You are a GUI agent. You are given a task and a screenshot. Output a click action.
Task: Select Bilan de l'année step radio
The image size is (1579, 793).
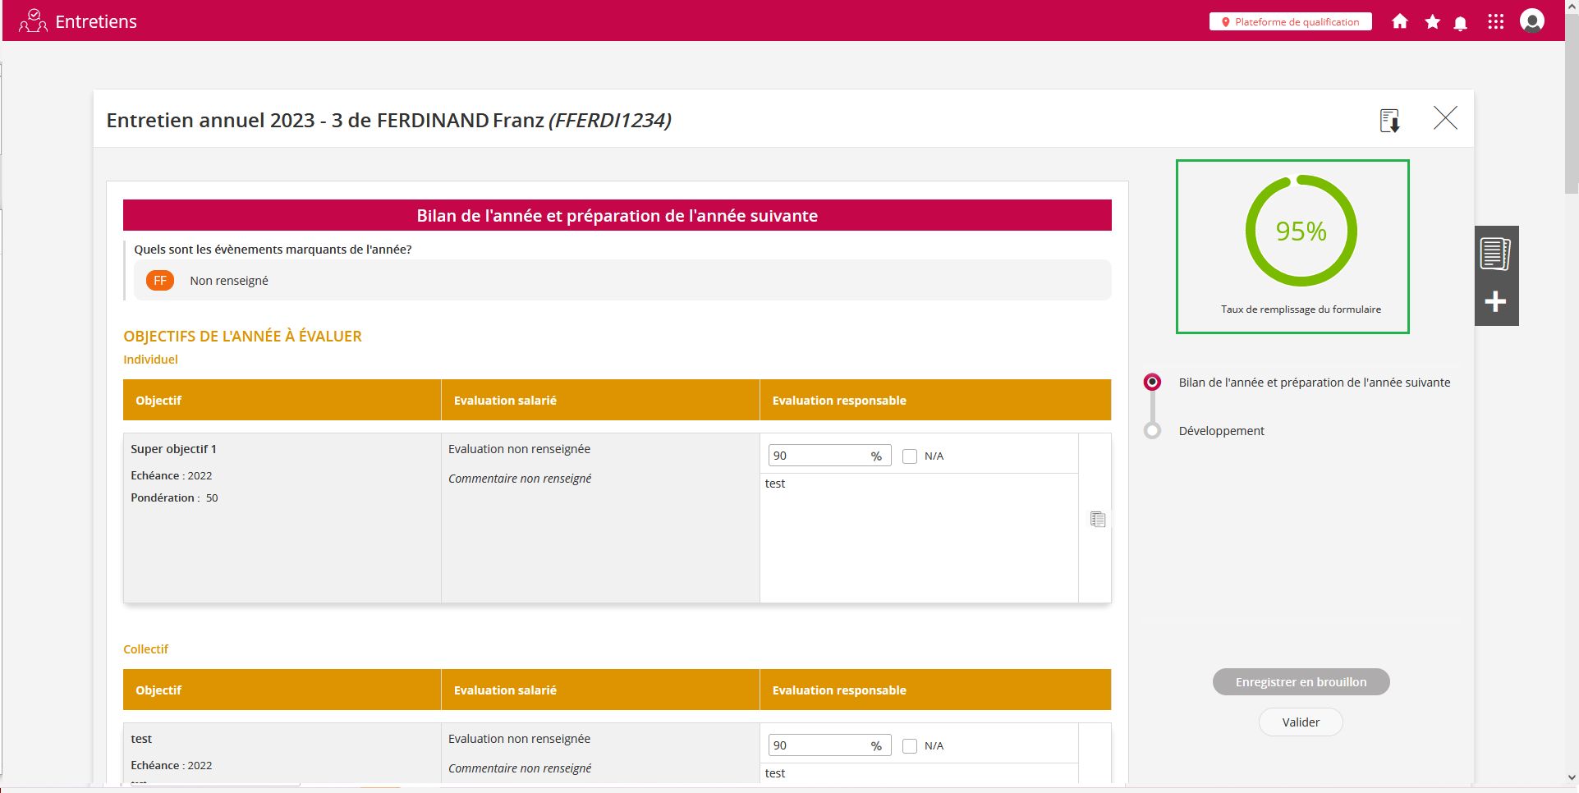click(1153, 383)
